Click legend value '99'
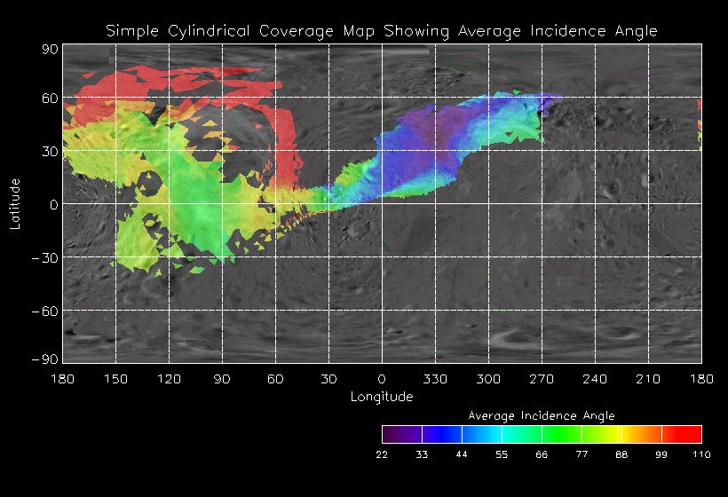The width and height of the screenshot is (728, 497). tap(661, 454)
